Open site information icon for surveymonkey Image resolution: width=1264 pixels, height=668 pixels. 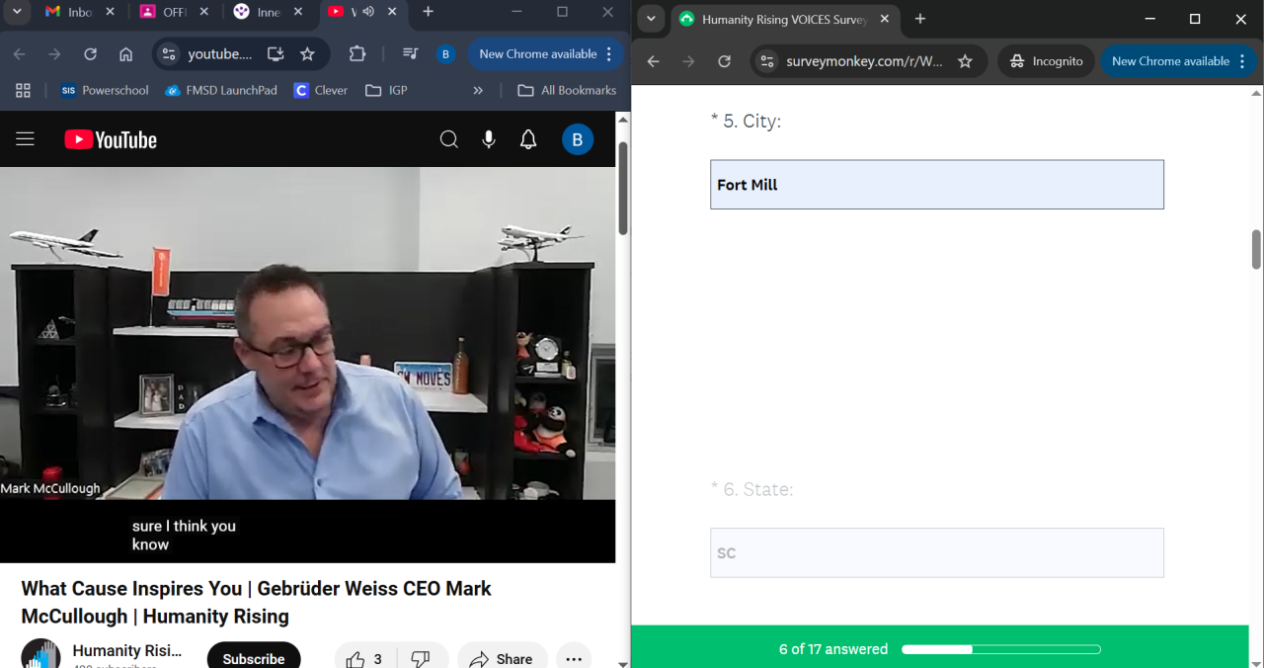coord(766,61)
